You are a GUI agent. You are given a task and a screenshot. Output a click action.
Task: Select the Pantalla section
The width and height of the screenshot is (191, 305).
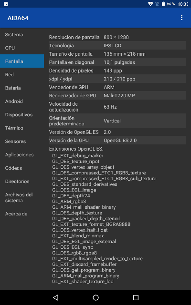point(22,61)
